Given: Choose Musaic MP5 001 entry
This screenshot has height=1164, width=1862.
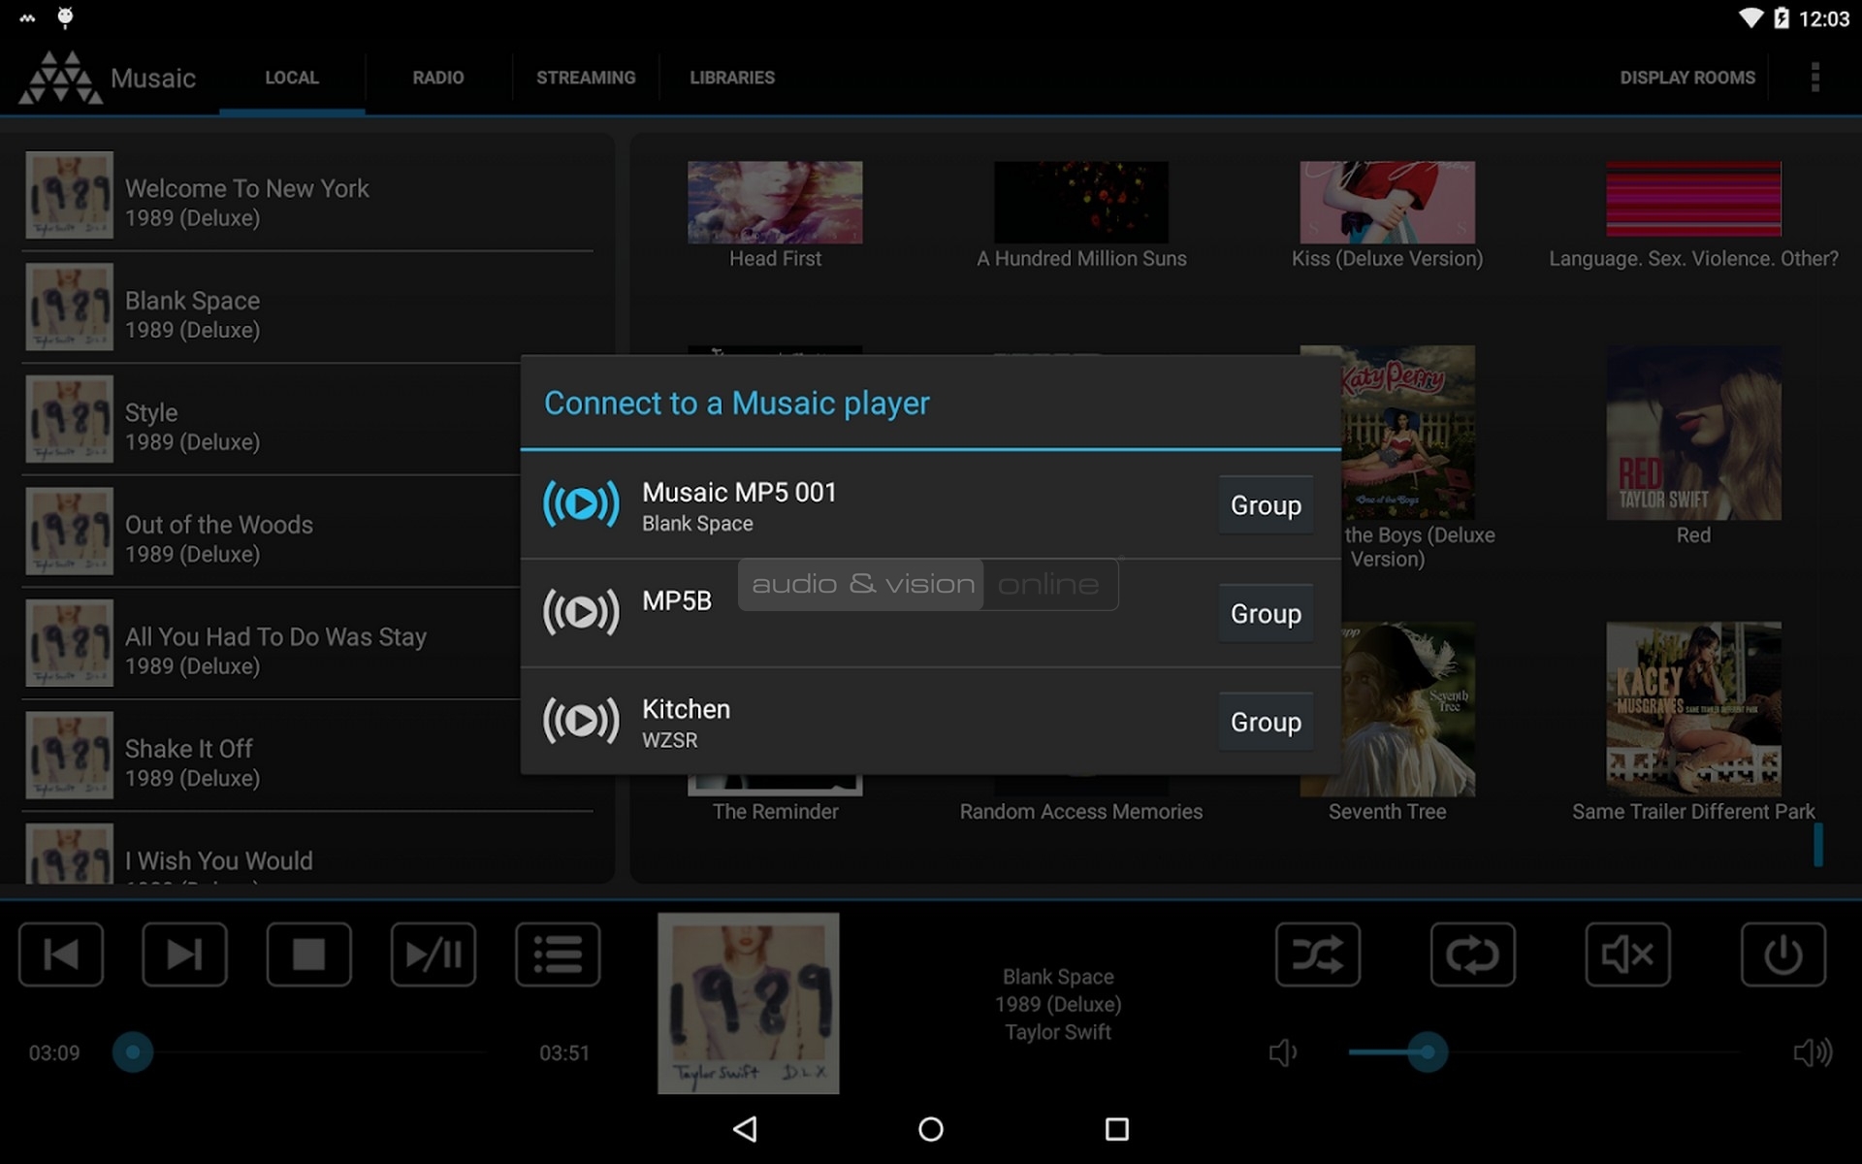Looking at the screenshot, I should 931,505.
